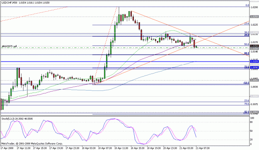This screenshot has width=259, height=150.
Task: Click the 18 Apr 15:30 time label
Action: click(138, 148)
